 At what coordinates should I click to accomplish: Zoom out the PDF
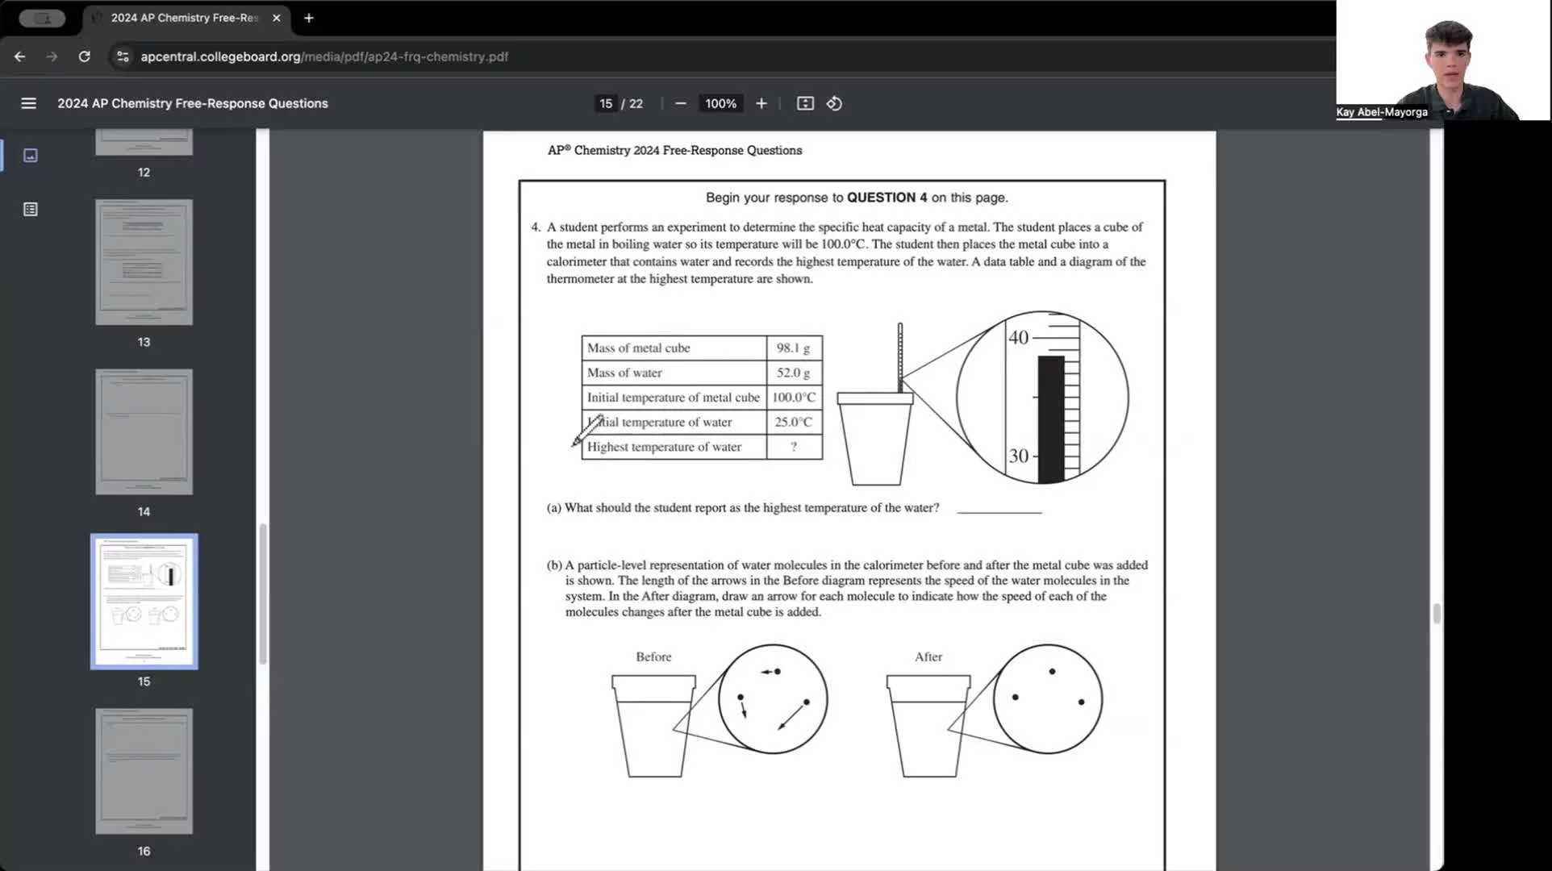click(x=681, y=103)
